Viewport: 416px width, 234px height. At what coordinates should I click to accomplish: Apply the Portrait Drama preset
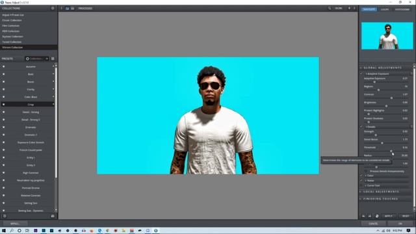(x=31, y=188)
